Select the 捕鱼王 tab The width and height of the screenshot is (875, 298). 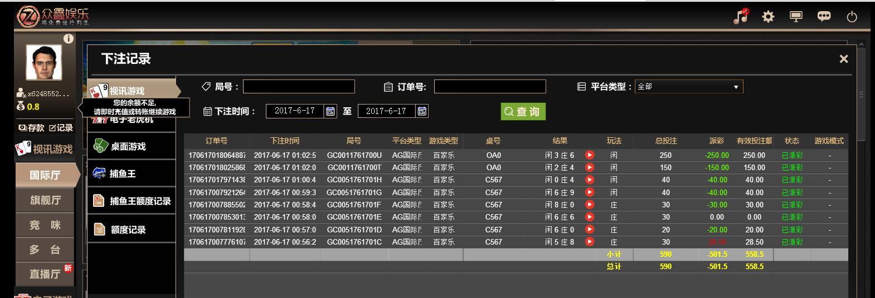tap(132, 173)
